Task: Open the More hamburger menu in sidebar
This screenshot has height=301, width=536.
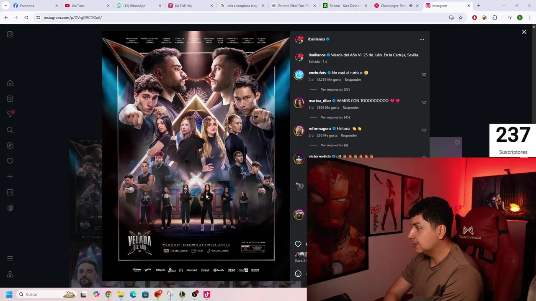Action: click(x=10, y=259)
